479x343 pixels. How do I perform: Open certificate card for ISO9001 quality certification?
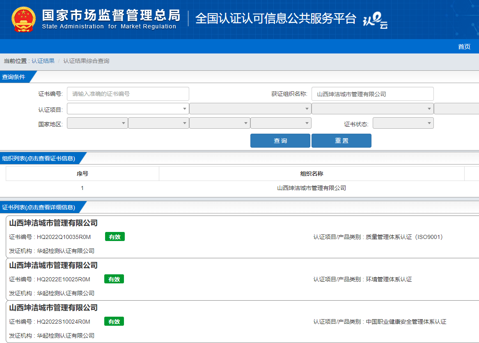click(242, 237)
